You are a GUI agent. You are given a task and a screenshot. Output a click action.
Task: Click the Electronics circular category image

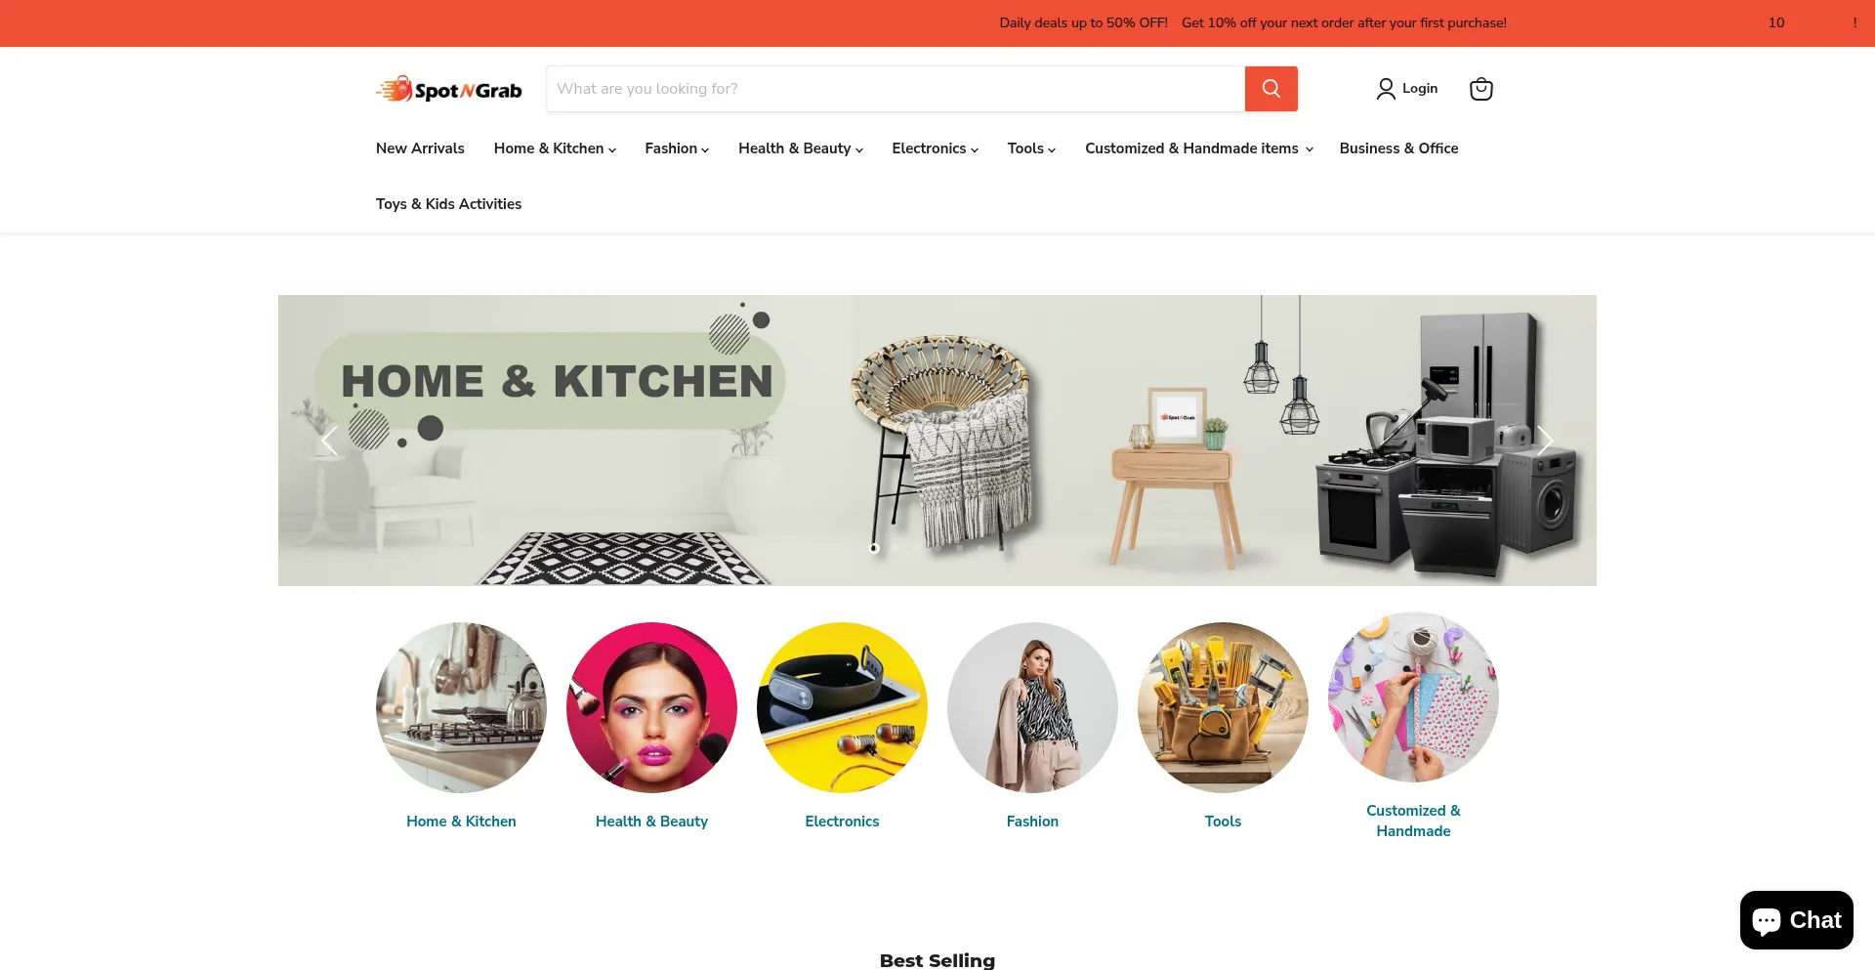click(x=842, y=707)
